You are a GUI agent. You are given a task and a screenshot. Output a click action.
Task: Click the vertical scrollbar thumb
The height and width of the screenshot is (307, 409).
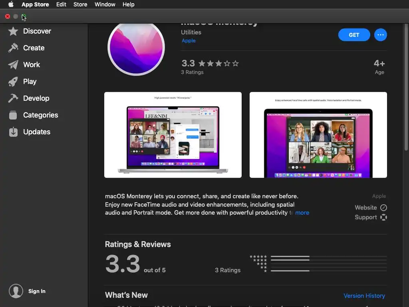(406, 87)
